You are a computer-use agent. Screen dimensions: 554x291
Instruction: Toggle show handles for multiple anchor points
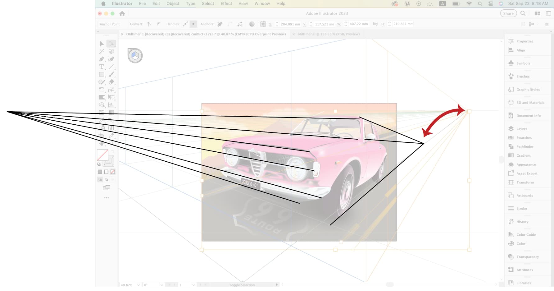point(185,24)
